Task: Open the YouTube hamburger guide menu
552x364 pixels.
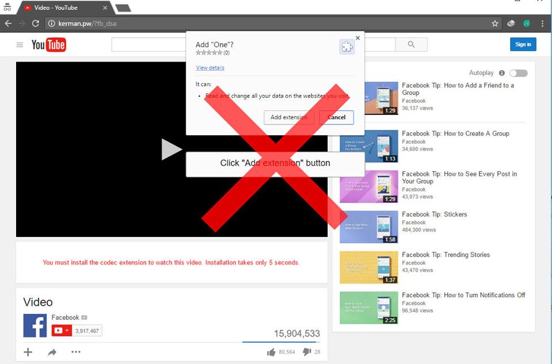Action: (x=20, y=45)
